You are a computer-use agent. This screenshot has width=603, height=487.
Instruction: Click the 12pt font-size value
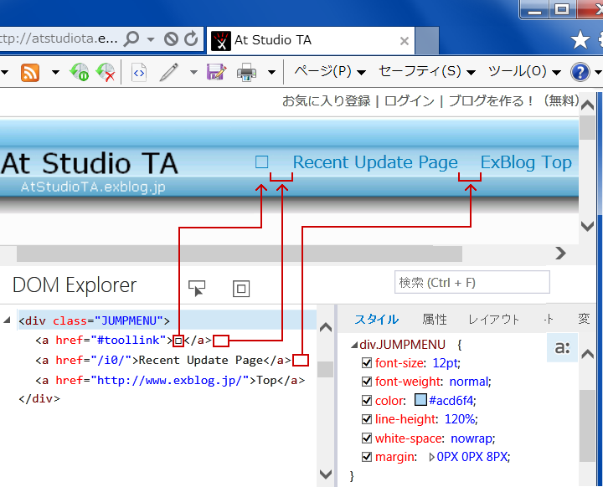445,363
